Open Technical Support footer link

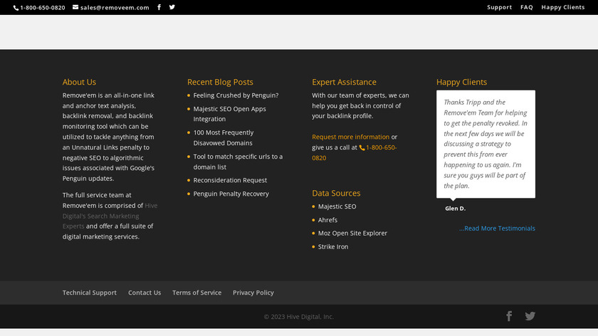point(90,293)
